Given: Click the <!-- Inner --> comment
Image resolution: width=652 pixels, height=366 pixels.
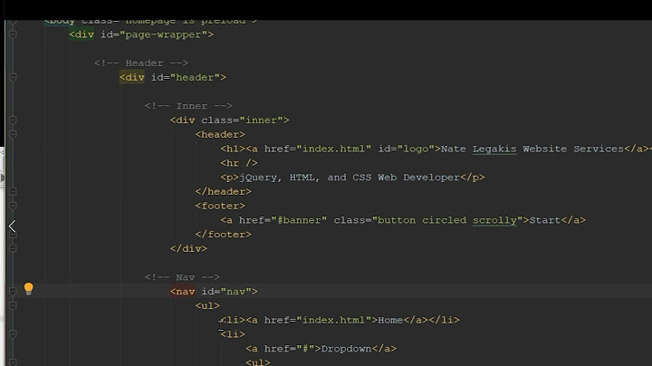Looking at the screenshot, I should pos(188,106).
